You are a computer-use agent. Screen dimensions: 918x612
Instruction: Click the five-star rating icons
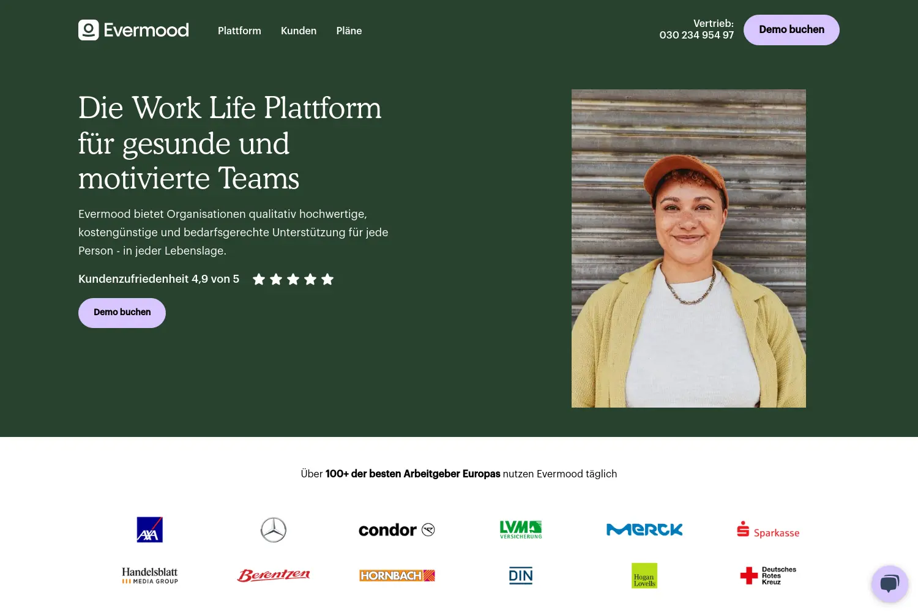coord(293,279)
